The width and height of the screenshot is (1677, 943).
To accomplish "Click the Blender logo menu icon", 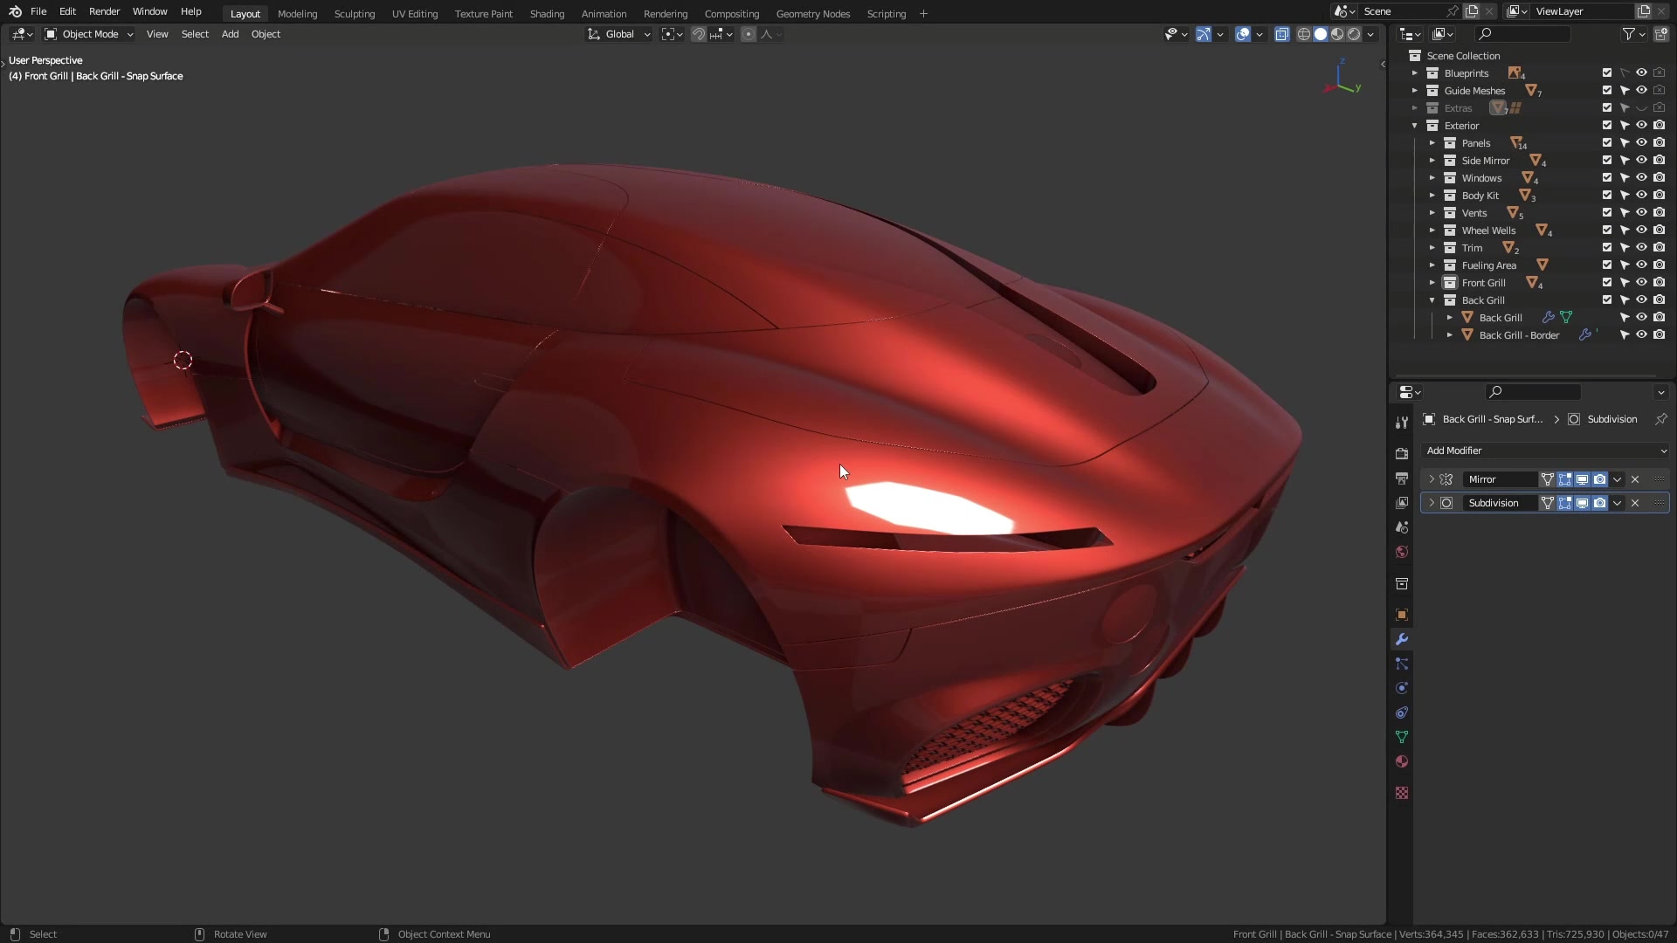I will click(x=15, y=11).
